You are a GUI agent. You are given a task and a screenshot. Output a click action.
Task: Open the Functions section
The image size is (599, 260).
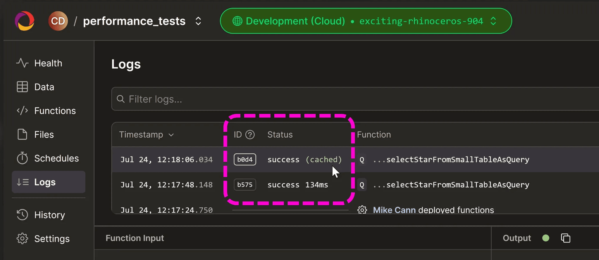pyautogui.click(x=55, y=111)
